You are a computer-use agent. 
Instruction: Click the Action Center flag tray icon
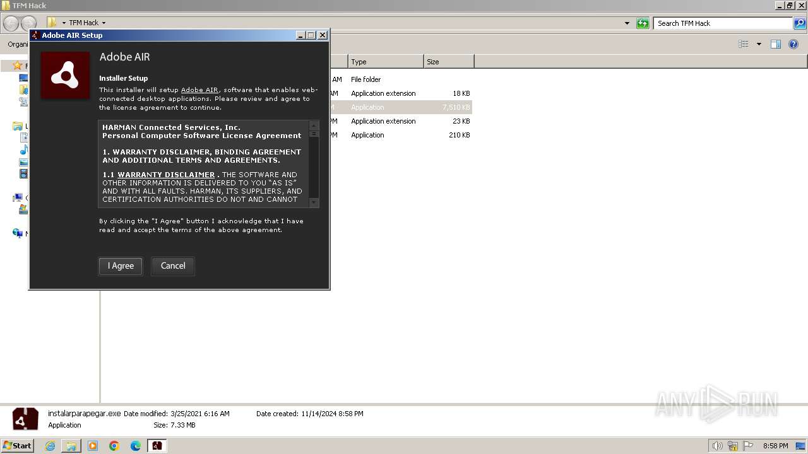tap(748, 446)
